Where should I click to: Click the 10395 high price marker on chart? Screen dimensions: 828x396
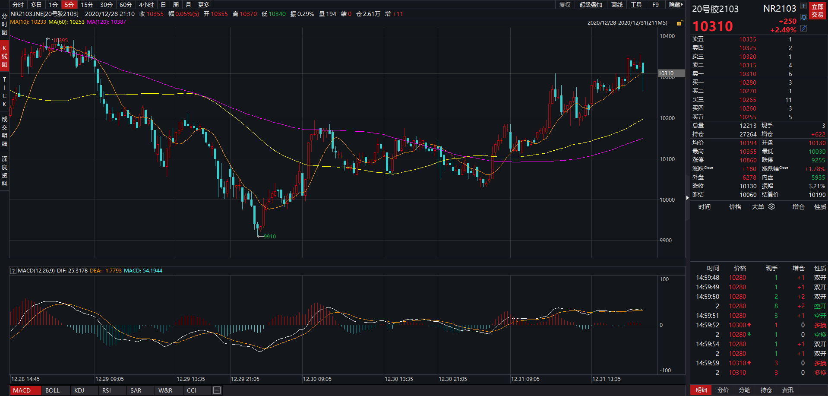click(x=60, y=41)
